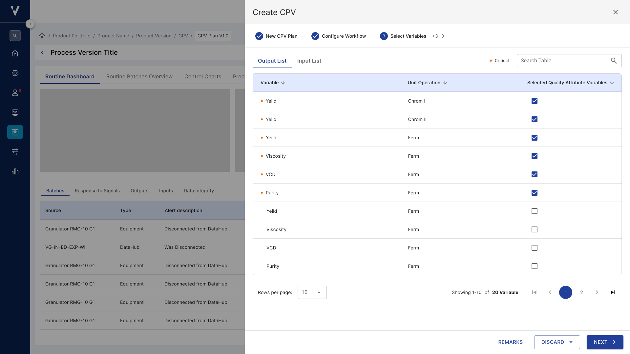Go to next page arrow in pagination
This screenshot has height=354, width=630.
pos(597,292)
